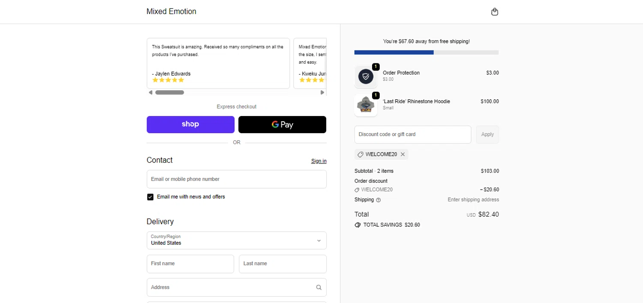Click the $103.00 subtotal amount

pos(490,171)
